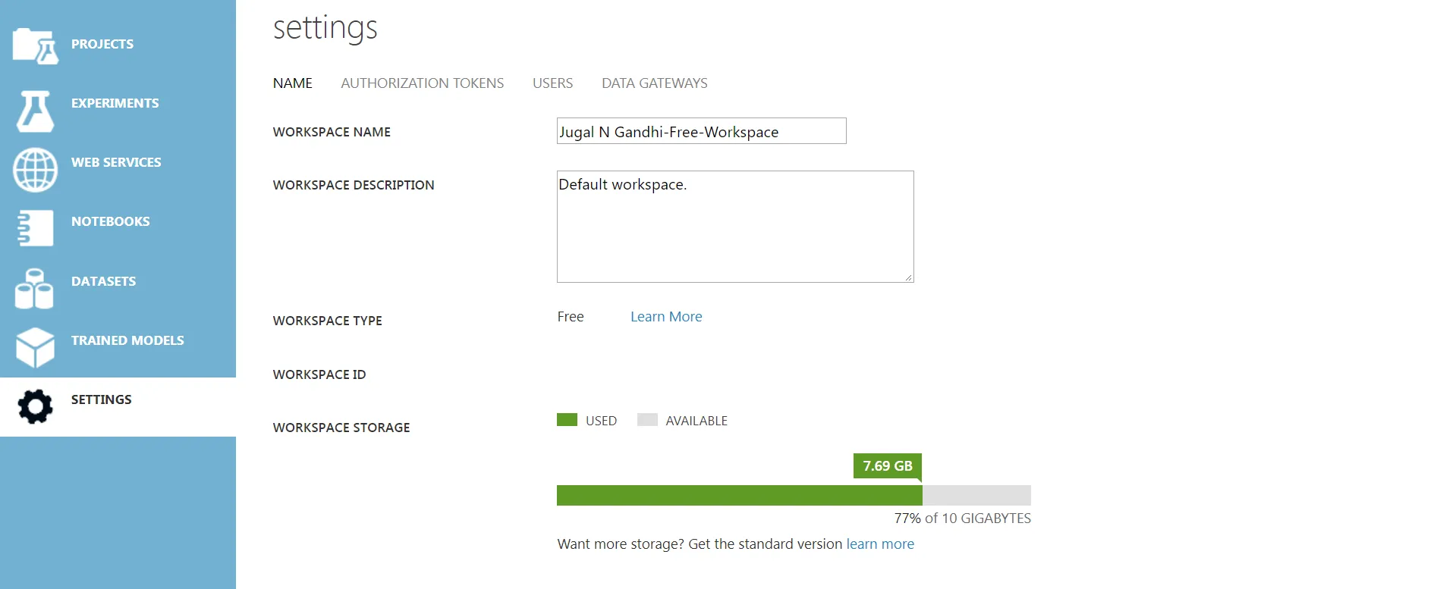Click the Trained Models cube icon
Viewport: 1440px width, 589px height.
tap(35, 347)
